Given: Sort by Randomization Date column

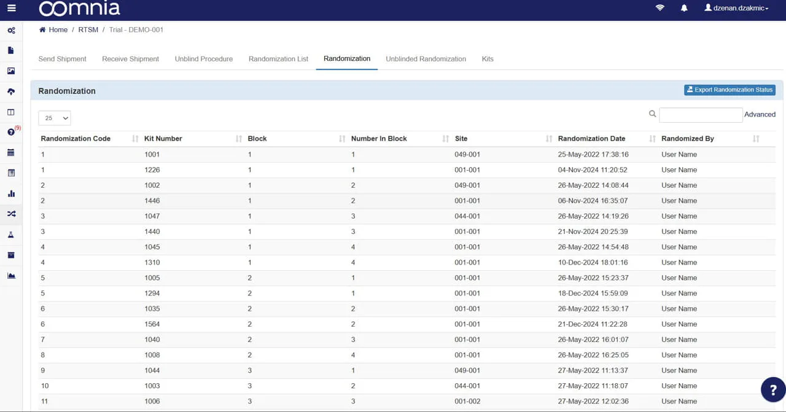Looking at the screenshot, I should click(x=607, y=139).
